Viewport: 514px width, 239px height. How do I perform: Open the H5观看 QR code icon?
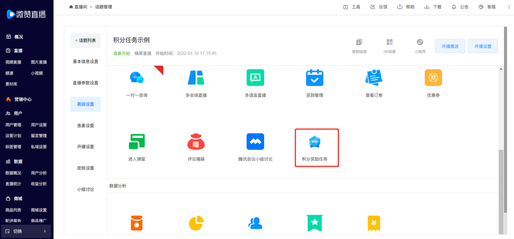tap(389, 42)
